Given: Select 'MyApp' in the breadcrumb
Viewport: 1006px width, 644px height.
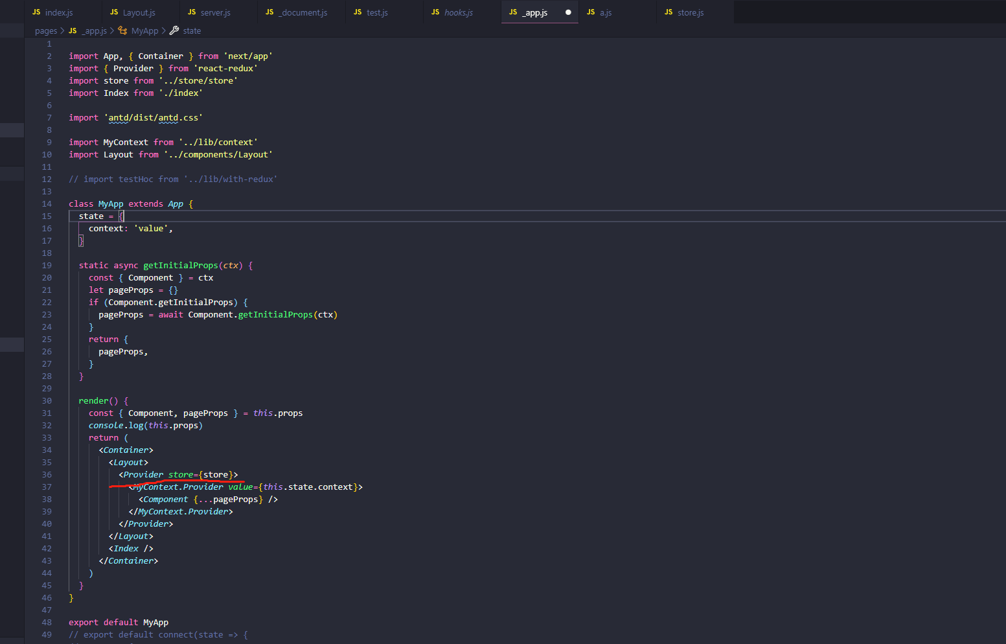Looking at the screenshot, I should [x=144, y=31].
